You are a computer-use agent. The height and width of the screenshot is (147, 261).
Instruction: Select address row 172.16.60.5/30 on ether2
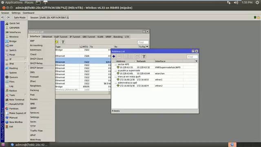tap(155, 86)
